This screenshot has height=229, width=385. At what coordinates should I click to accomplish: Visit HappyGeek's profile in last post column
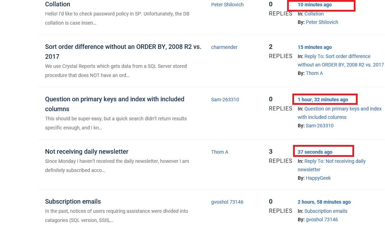(318, 178)
